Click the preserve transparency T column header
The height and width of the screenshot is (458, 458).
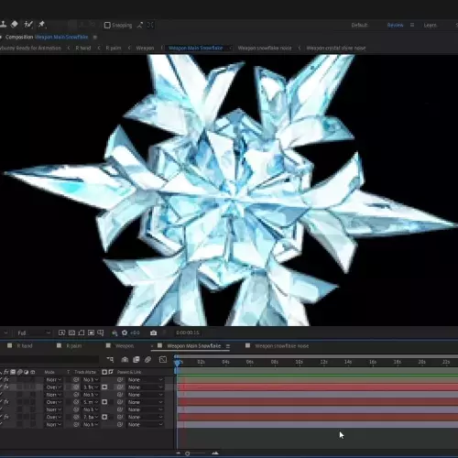tap(68, 372)
